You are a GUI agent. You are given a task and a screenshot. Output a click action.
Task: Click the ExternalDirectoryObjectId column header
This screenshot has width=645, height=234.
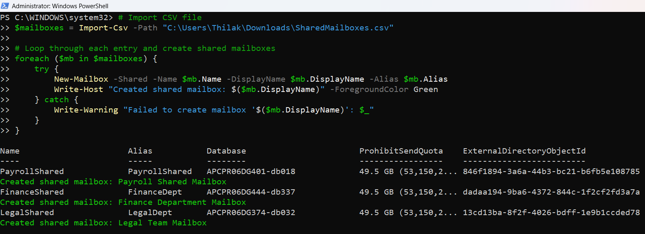click(x=524, y=151)
